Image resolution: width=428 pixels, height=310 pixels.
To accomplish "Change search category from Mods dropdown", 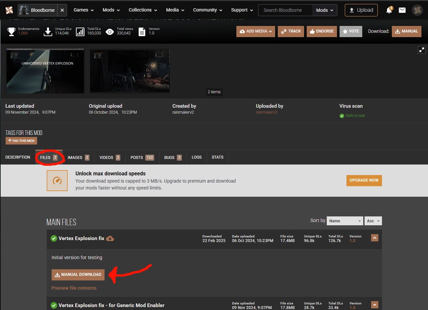I will click(325, 10).
